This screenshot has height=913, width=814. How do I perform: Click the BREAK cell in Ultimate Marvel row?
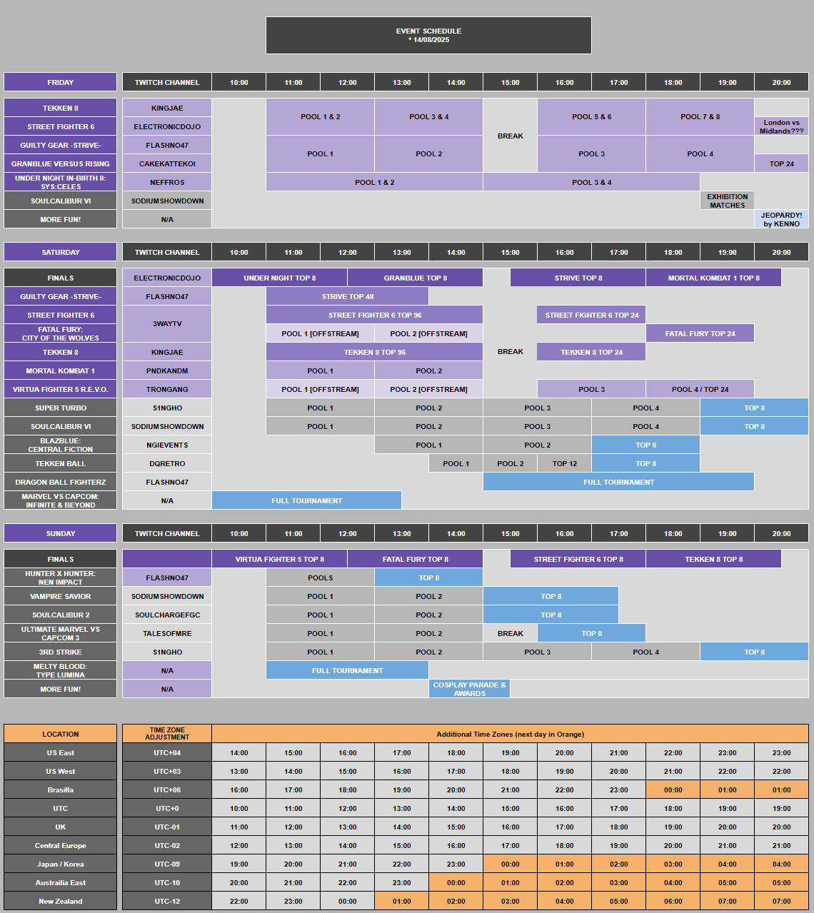(510, 633)
